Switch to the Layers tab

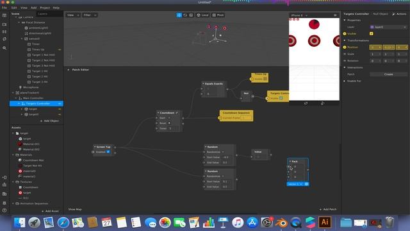pos(43,14)
